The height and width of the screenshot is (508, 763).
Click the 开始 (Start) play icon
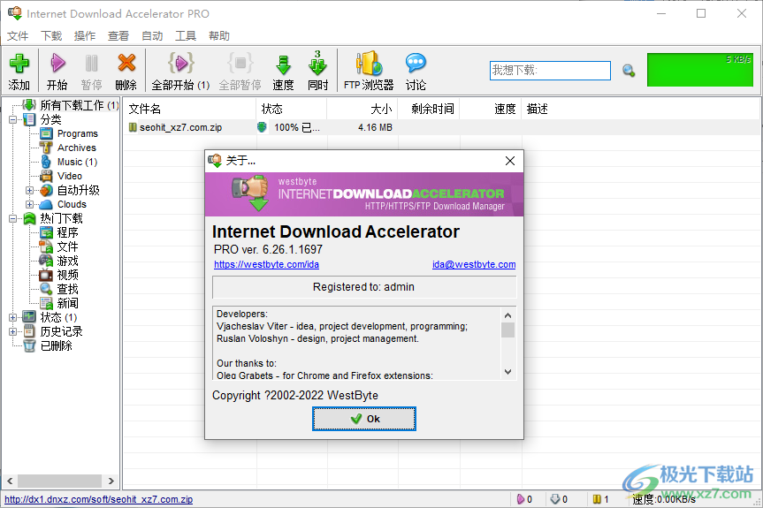coord(57,64)
